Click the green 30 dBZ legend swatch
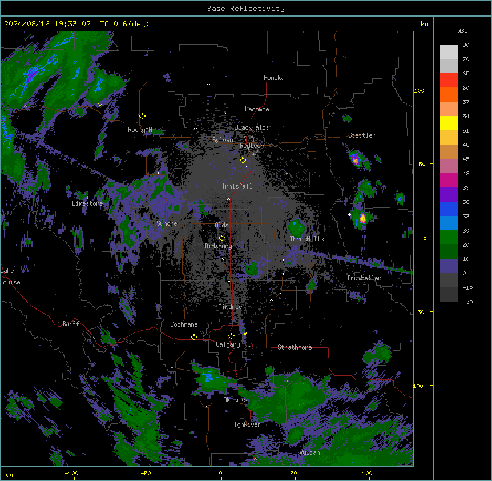The image size is (492, 481). 449,238
